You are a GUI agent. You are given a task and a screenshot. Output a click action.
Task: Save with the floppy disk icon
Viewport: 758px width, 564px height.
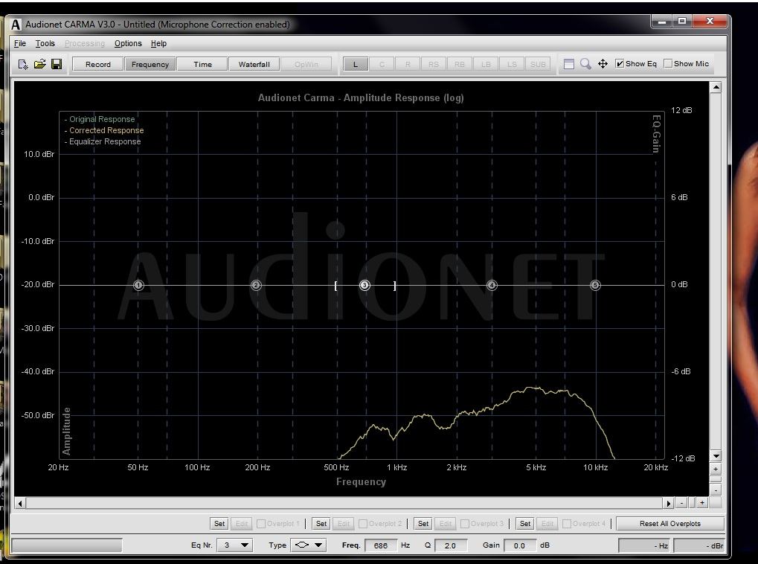[x=57, y=64]
